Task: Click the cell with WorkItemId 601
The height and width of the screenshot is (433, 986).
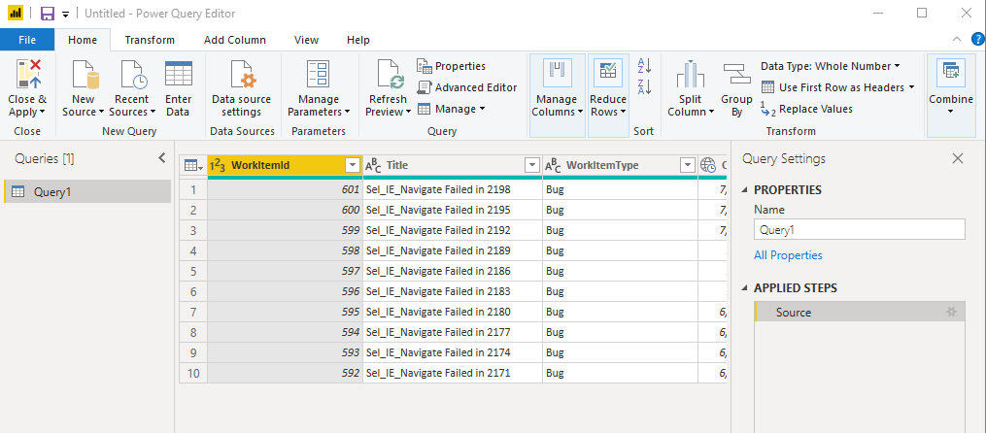Action: pos(285,189)
